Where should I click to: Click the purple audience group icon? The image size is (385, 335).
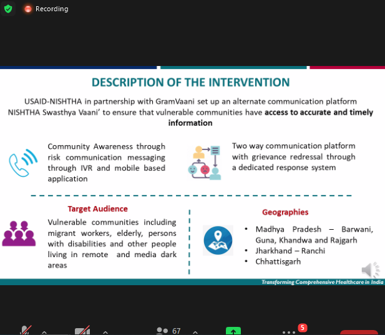tap(19, 234)
